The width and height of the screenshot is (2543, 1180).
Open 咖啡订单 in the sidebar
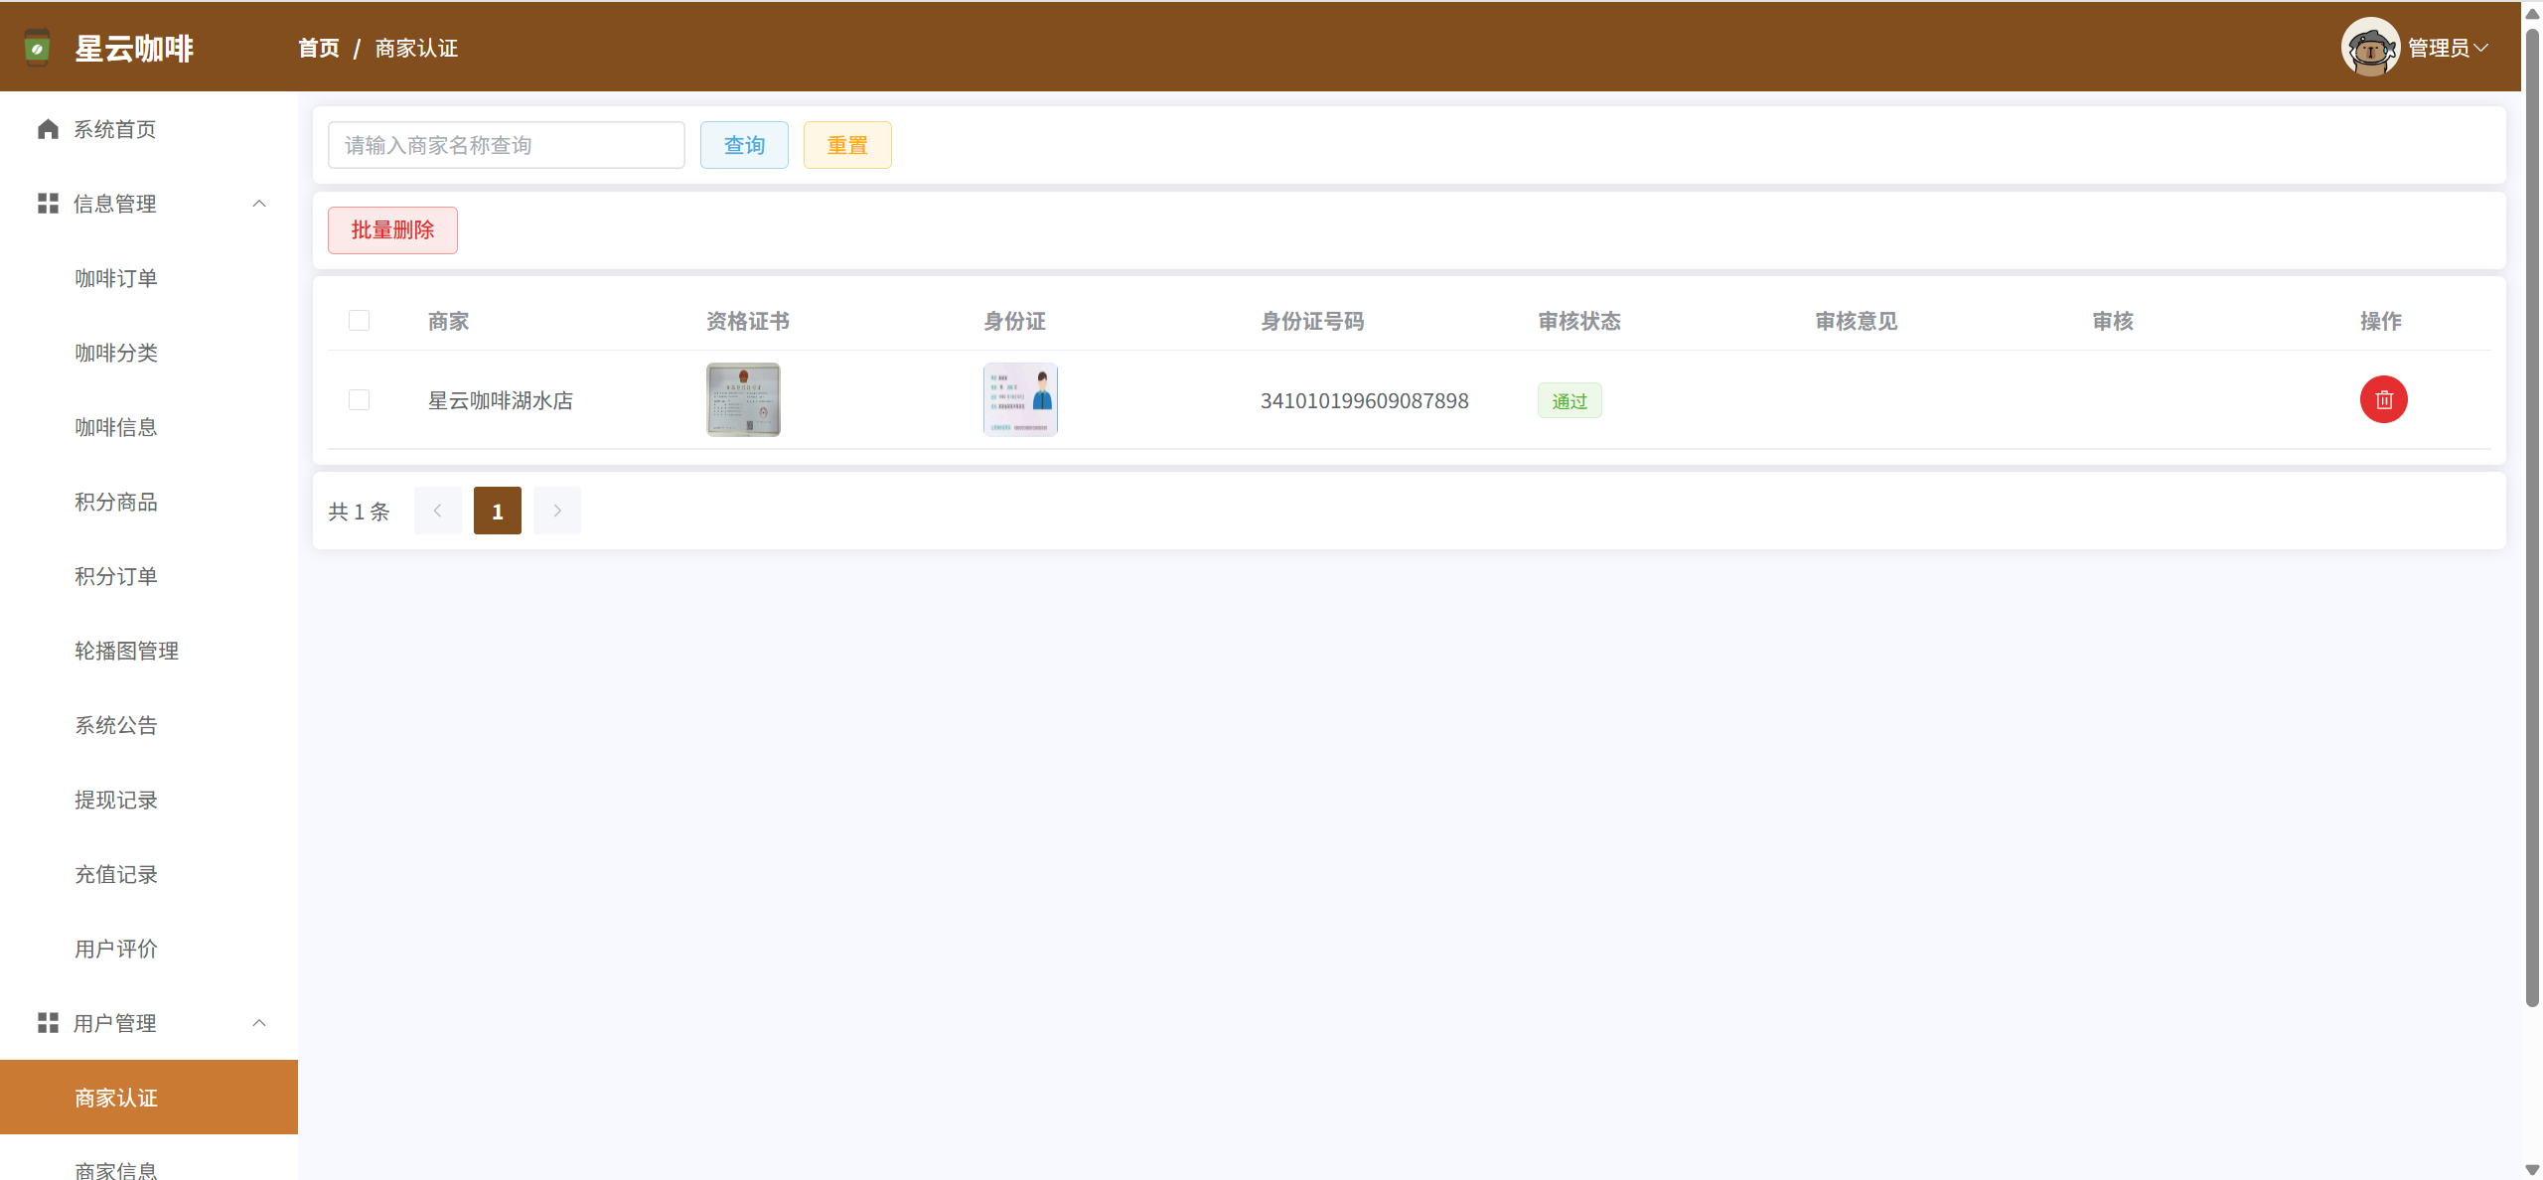[116, 278]
